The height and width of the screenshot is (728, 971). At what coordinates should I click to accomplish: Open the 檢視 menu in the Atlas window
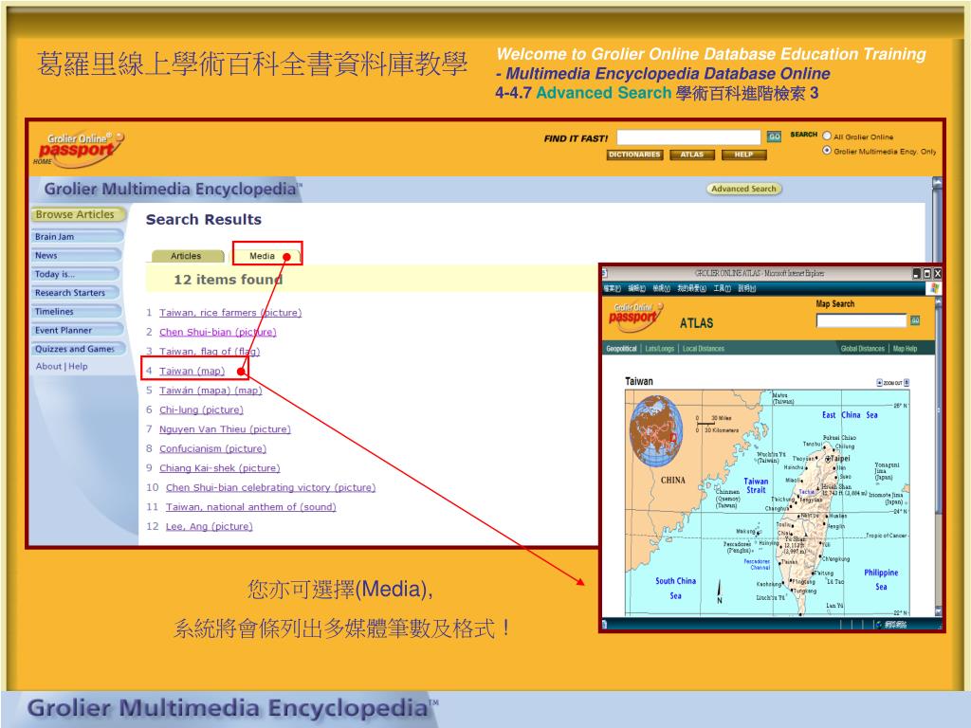coord(661,288)
